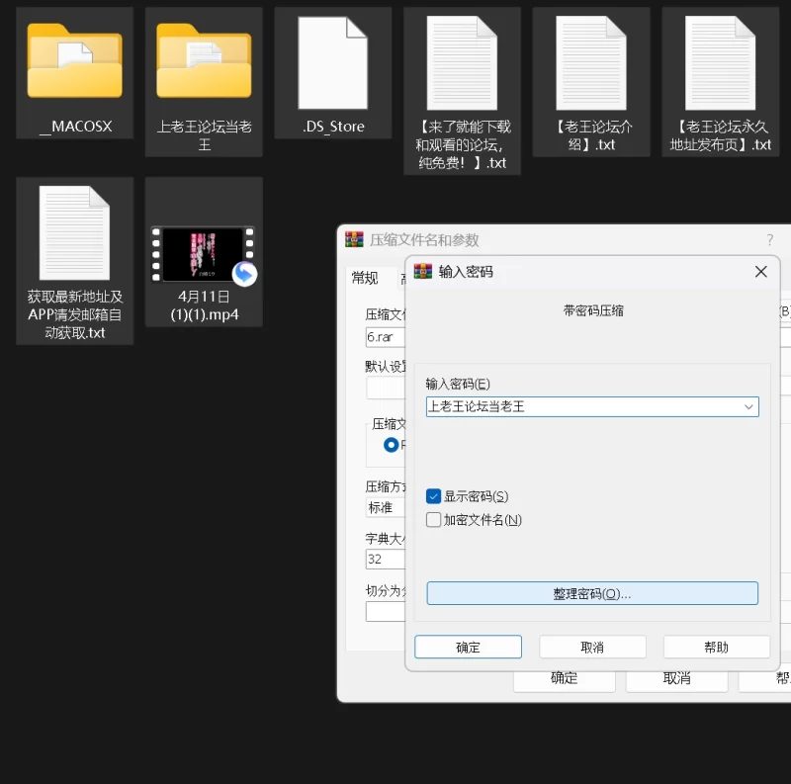
Task: Select the 来了就能下载和观看的论坛 txt file
Action: point(462,62)
